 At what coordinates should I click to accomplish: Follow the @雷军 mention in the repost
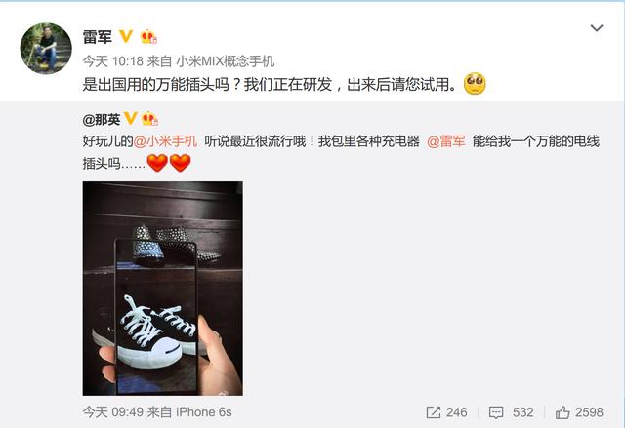446,141
